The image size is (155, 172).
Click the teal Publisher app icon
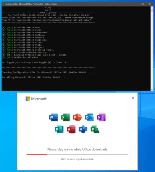(59, 129)
